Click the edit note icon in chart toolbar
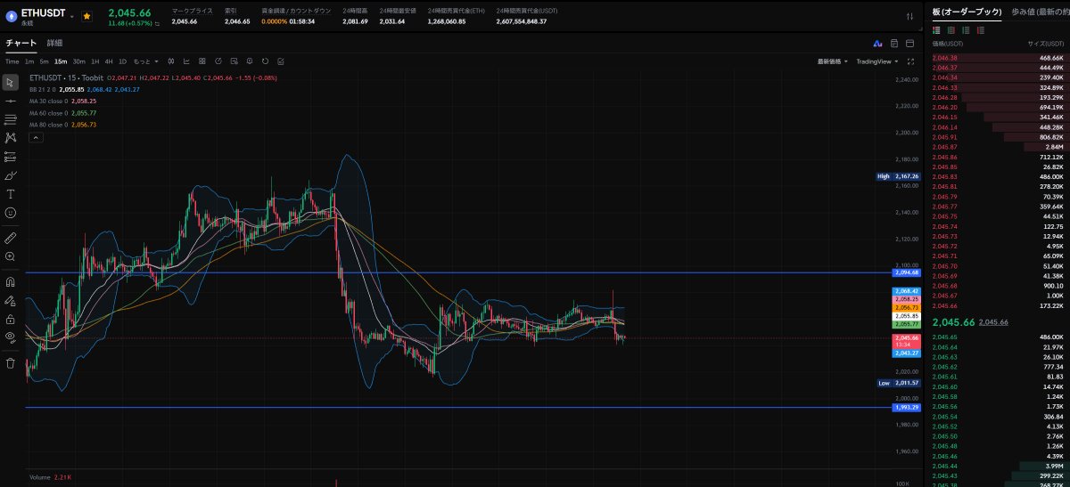Screen dimensions: 1070x487 [281, 61]
